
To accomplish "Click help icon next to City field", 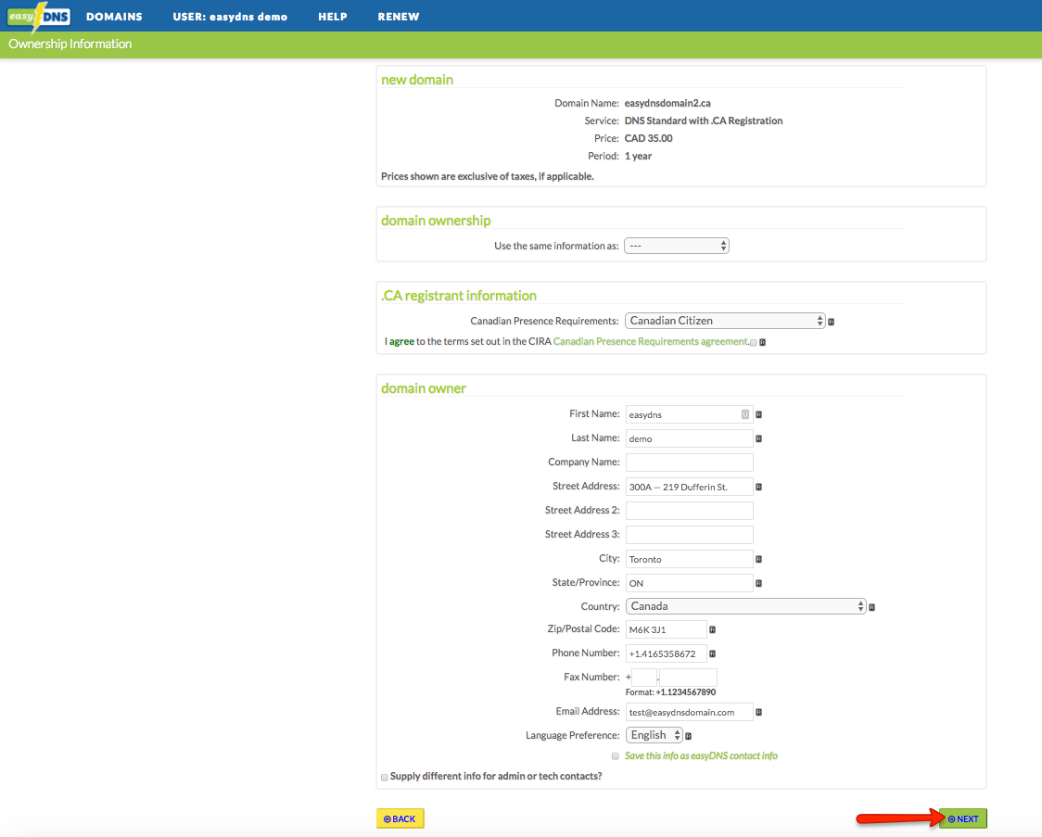I will click(759, 559).
